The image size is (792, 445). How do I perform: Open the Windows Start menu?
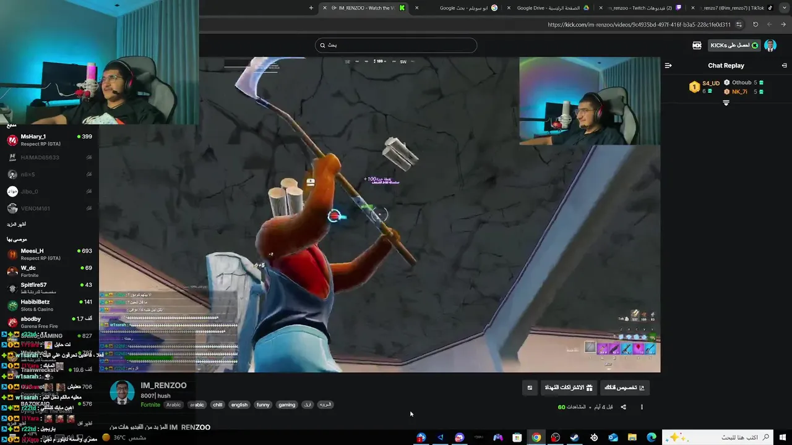(x=783, y=438)
